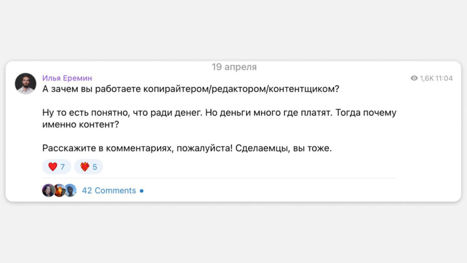Screen dimensions: 467x263
Task: Open the 42 Comments thread
Action: 109,190
